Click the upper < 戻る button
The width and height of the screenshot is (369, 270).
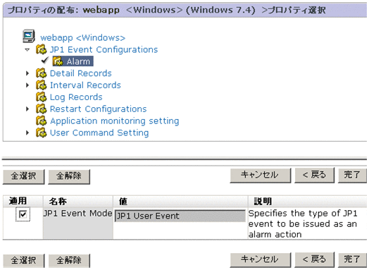(314, 176)
